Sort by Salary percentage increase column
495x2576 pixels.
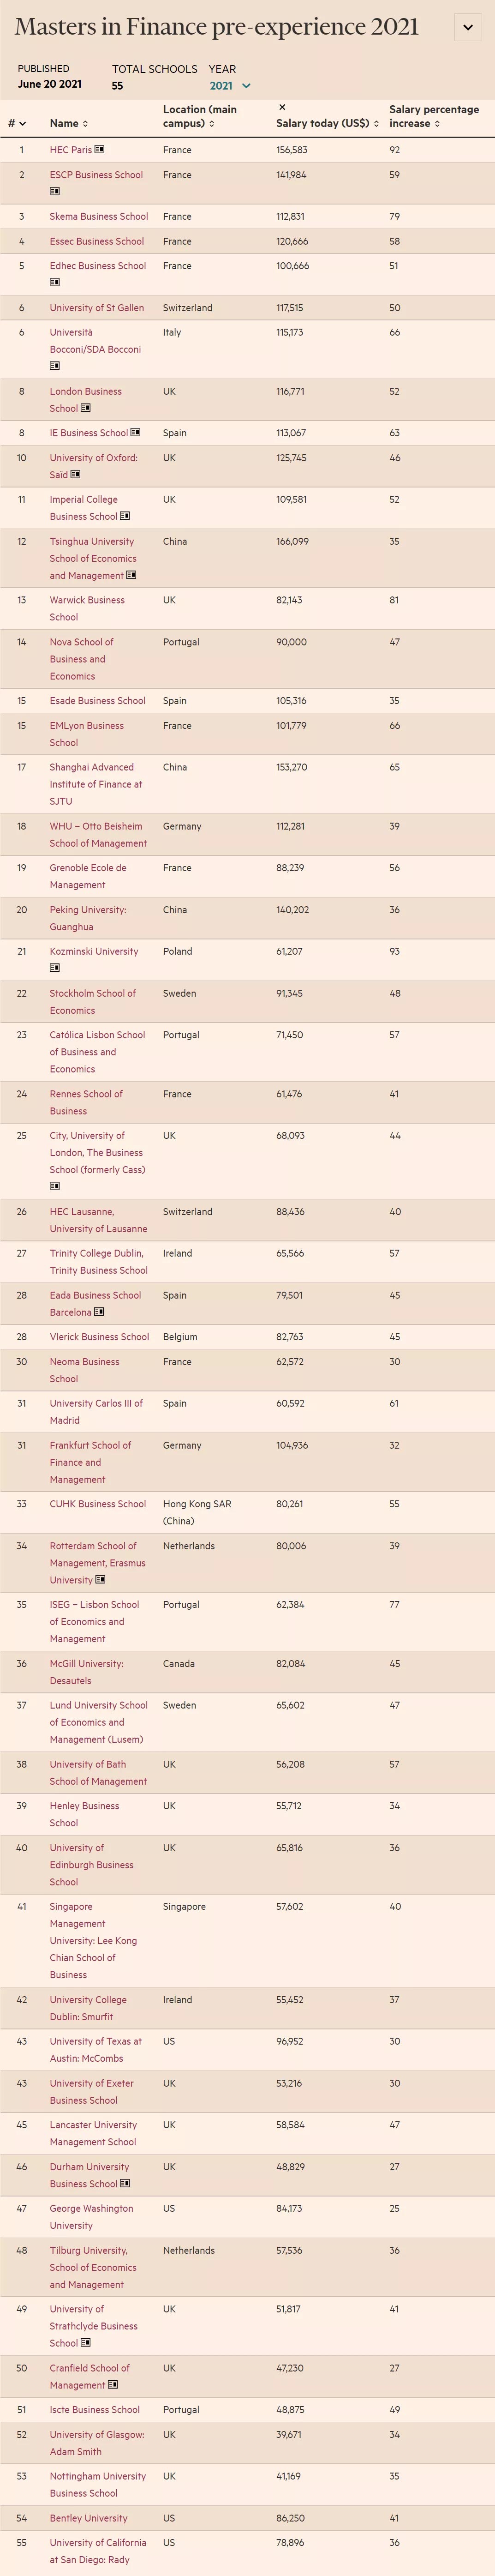[x=434, y=116]
